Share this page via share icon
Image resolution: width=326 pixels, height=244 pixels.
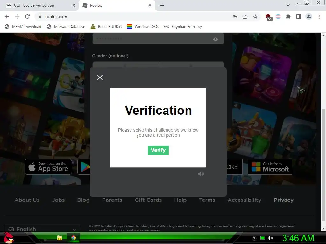245,17
